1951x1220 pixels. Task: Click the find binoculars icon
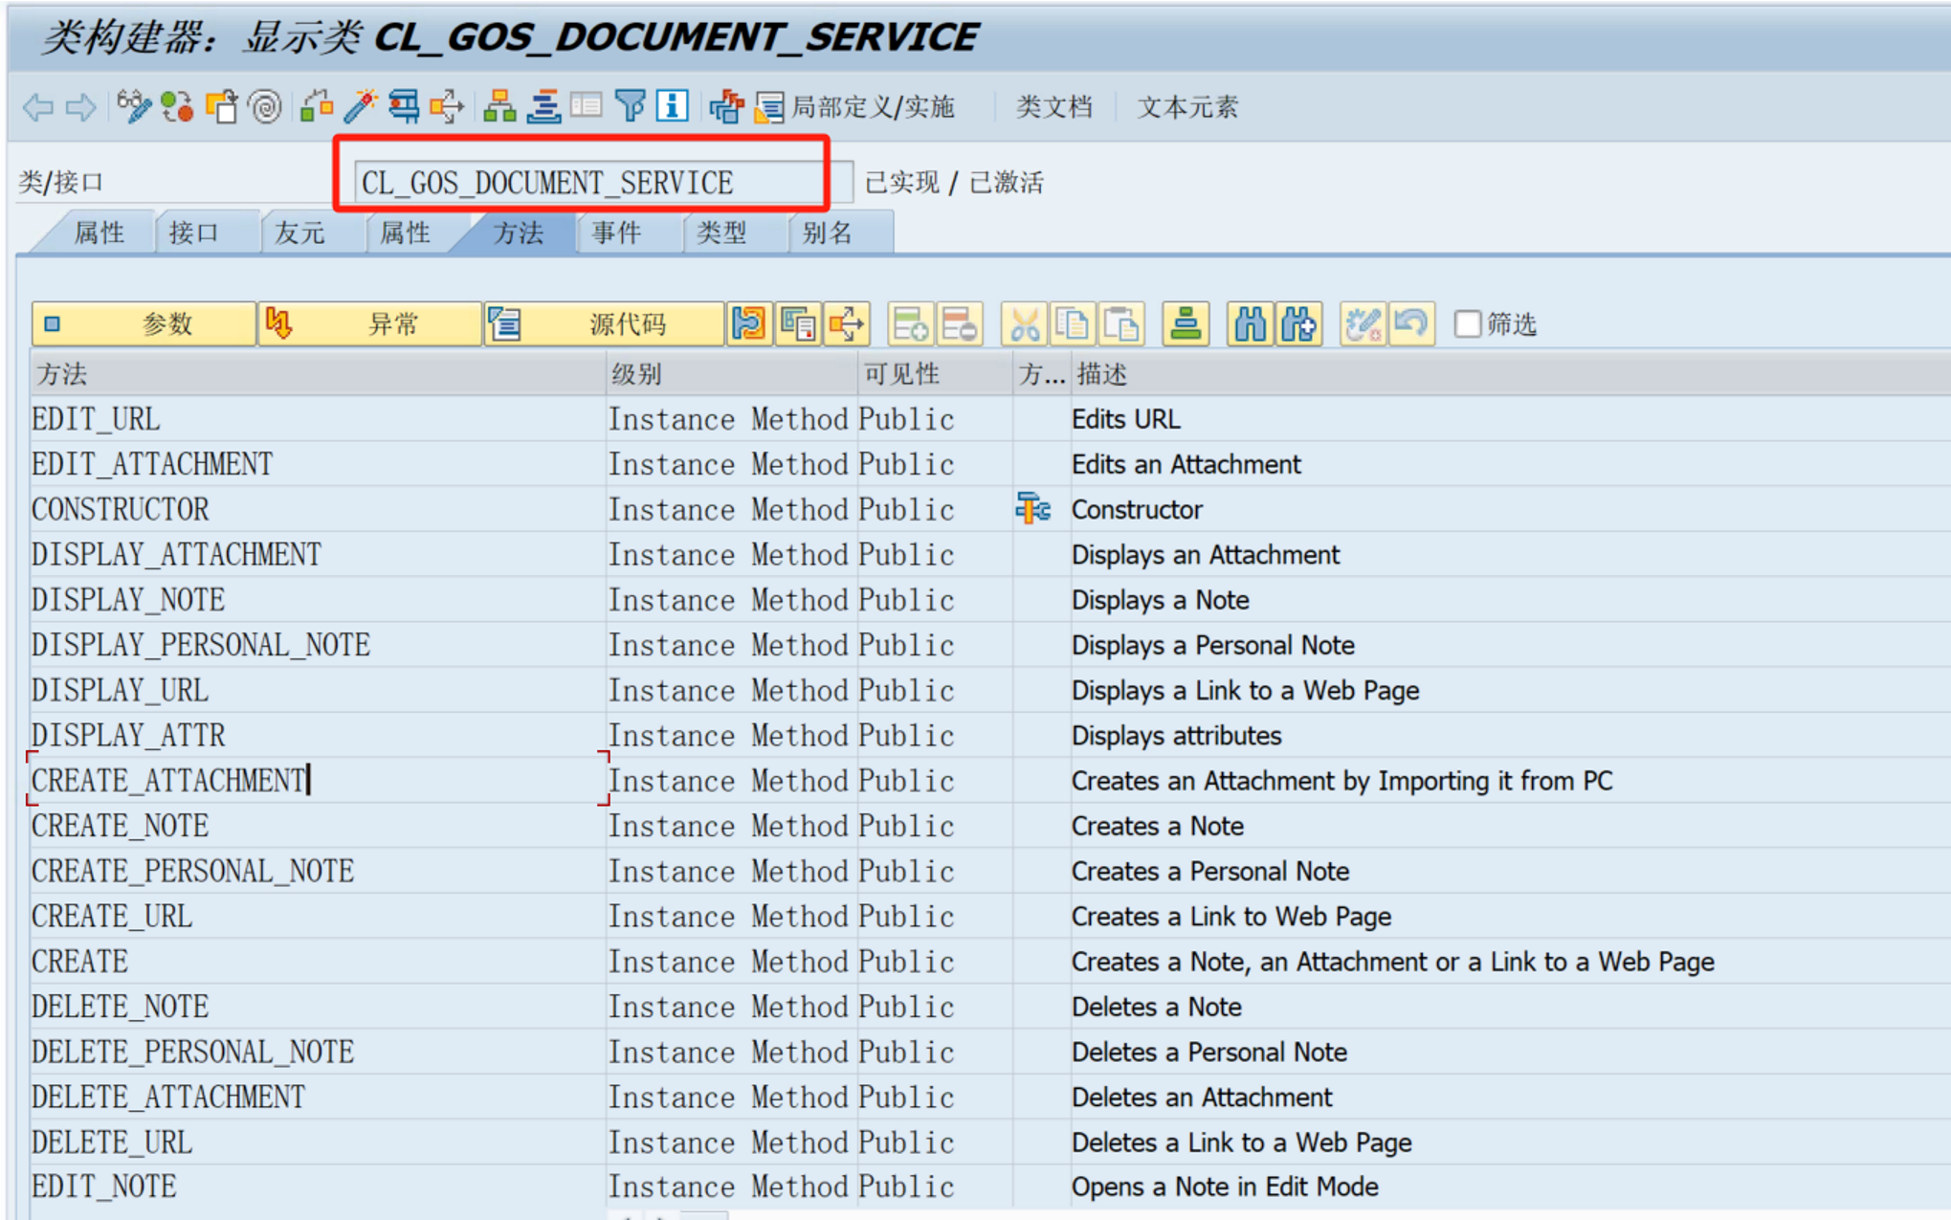pyautogui.click(x=1250, y=324)
